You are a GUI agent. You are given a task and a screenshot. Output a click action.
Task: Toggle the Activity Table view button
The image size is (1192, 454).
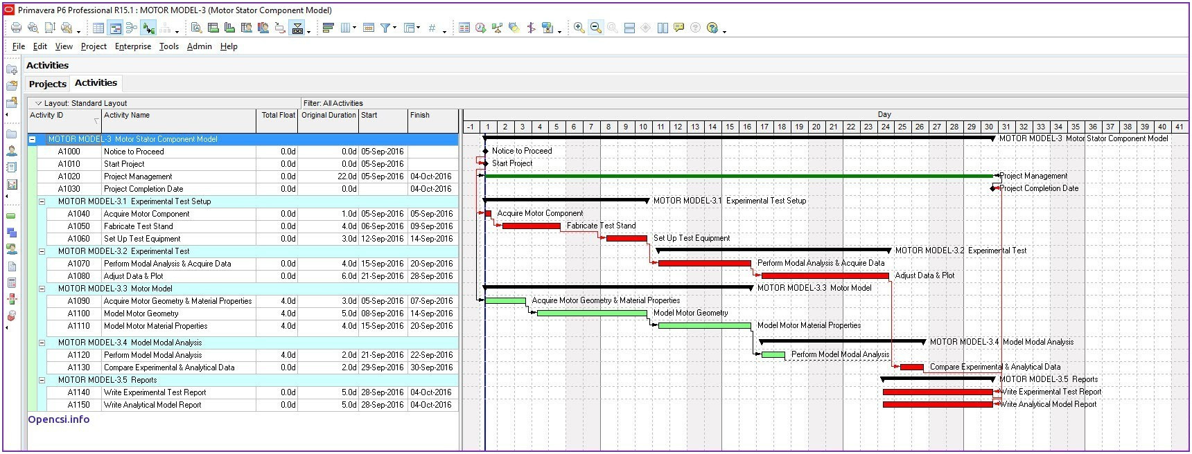click(98, 28)
